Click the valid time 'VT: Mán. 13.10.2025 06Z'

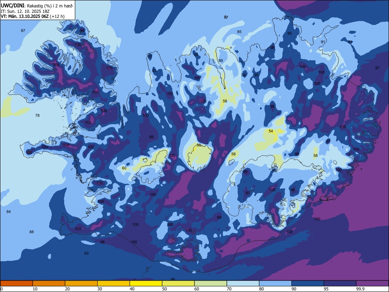pyautogui.click(x=25, y=16)
